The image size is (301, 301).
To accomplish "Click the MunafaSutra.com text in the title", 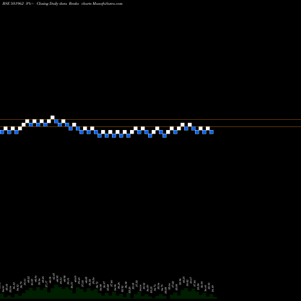I will [x=107, y=4].
